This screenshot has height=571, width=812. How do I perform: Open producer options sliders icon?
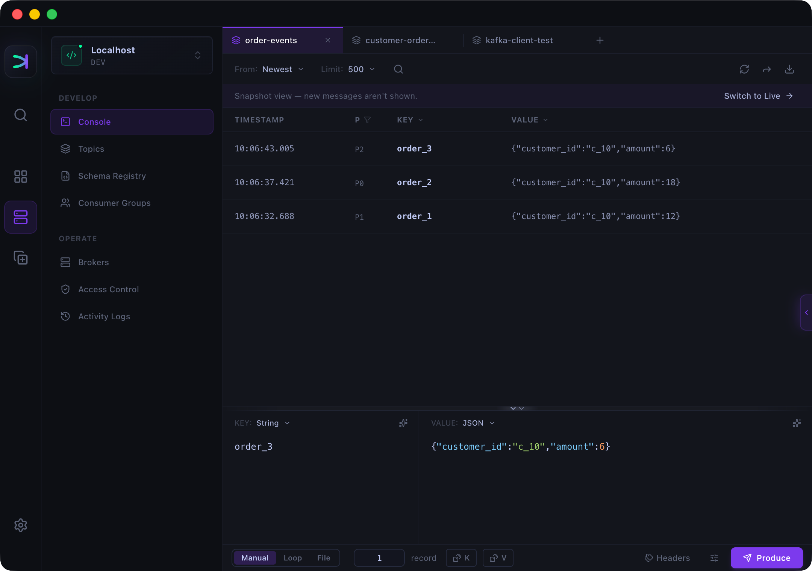pos(714,558)
